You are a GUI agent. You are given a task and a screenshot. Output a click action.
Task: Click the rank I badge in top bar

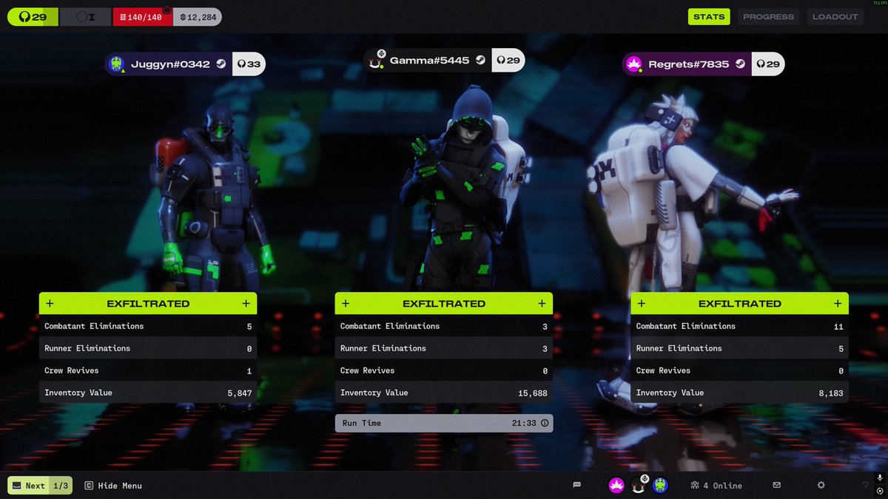86,16
